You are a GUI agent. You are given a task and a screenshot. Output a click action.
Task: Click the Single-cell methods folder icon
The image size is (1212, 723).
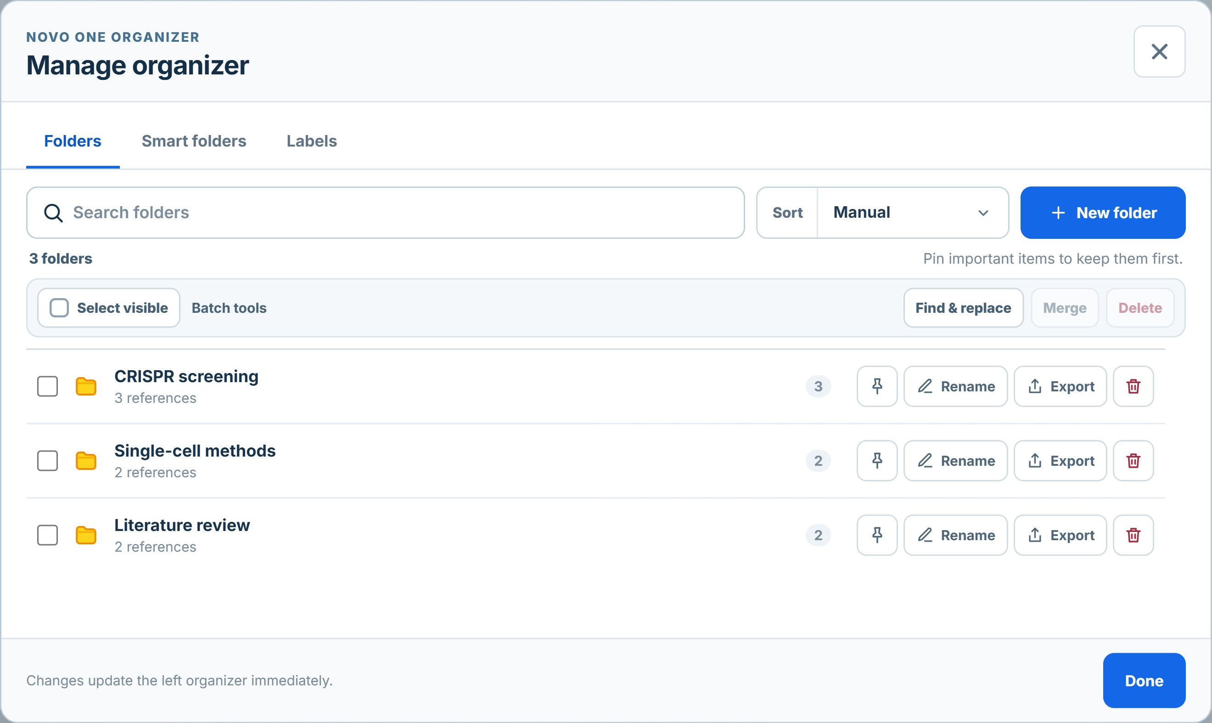coord(86,461)
